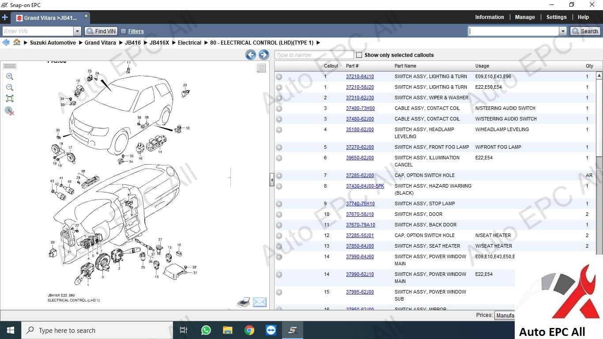Click the Suzuki Automotive breadcrumb

(53, 43)
